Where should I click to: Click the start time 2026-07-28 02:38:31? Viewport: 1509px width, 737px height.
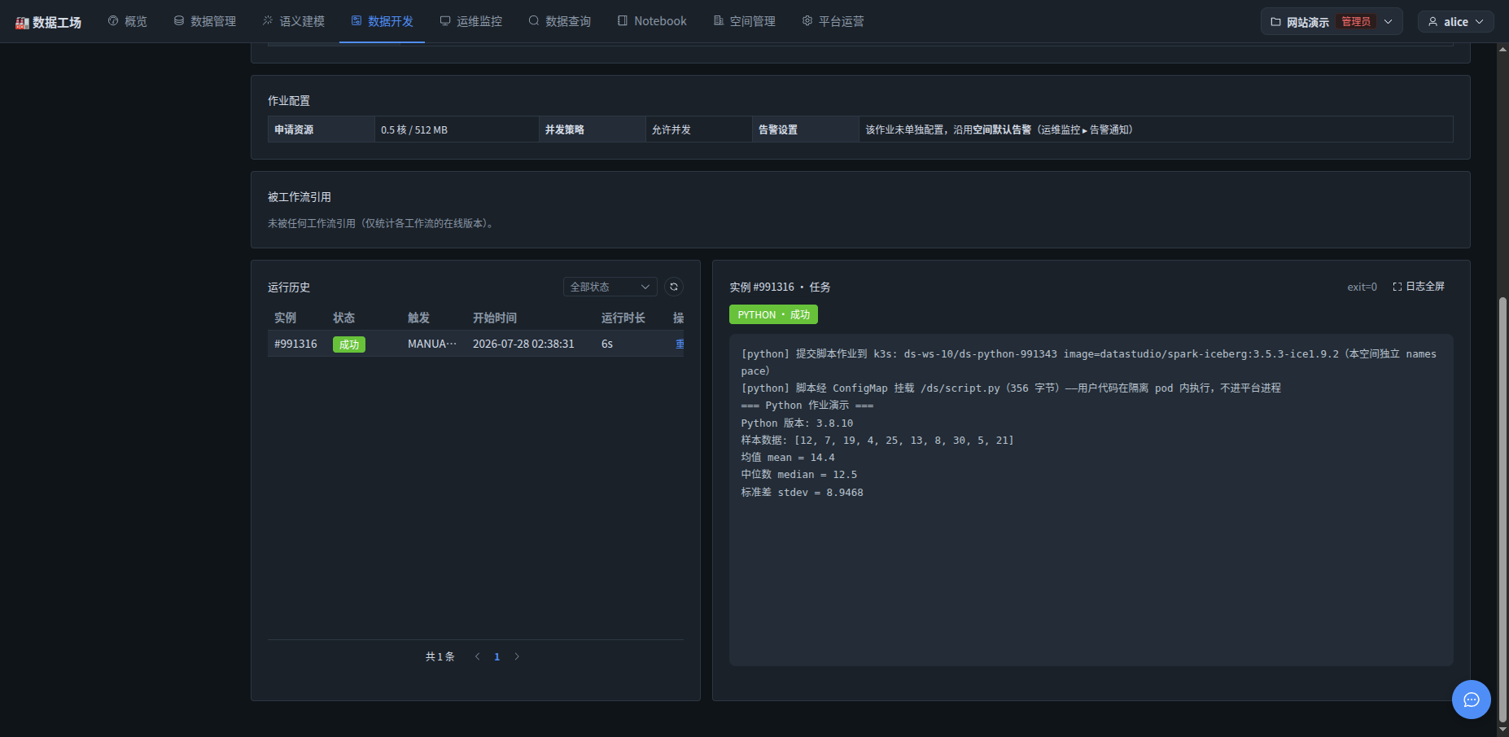point(523,344)
